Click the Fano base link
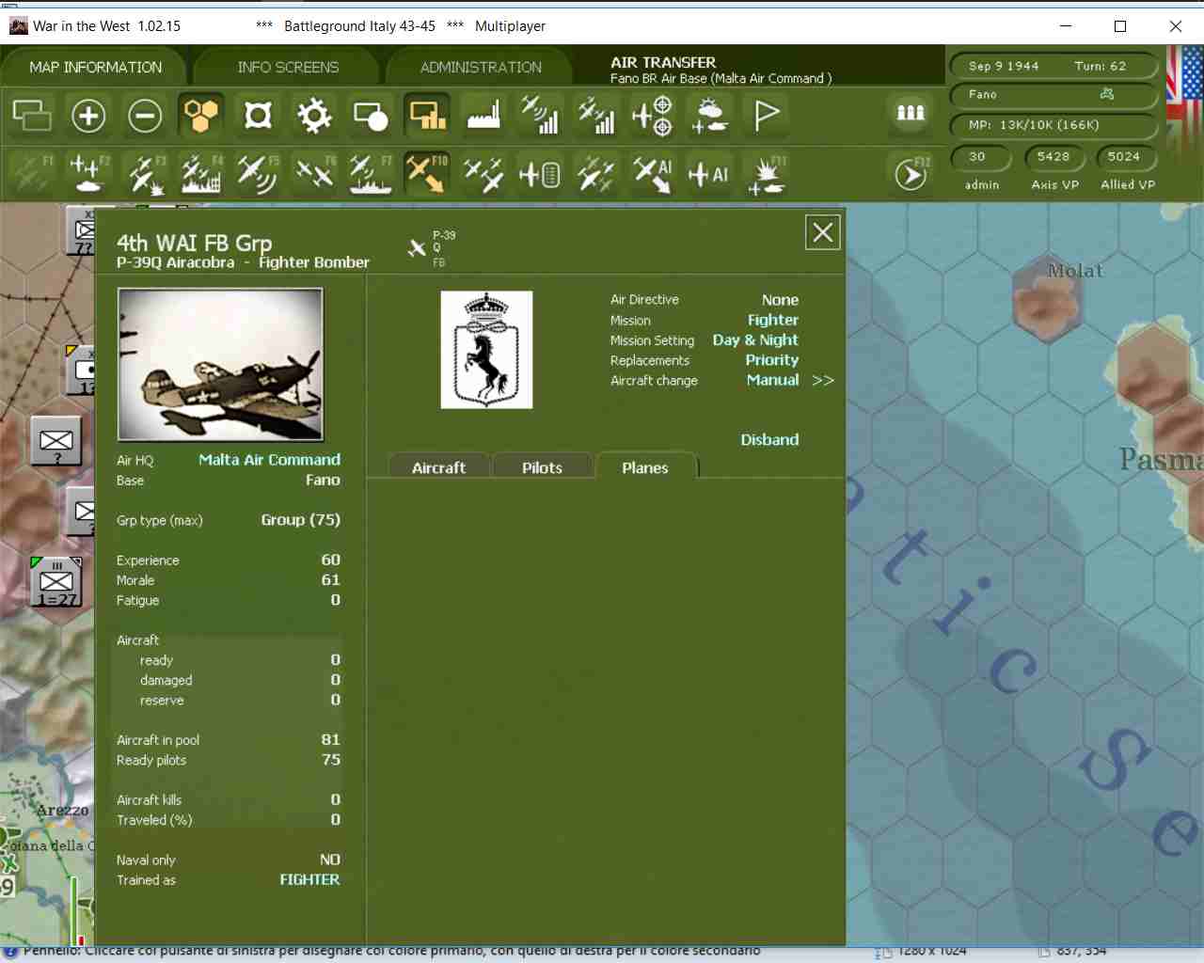1204x963 pixels. [x=323, y=481]
